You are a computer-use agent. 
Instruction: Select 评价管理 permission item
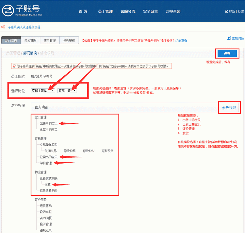[46, 163]
